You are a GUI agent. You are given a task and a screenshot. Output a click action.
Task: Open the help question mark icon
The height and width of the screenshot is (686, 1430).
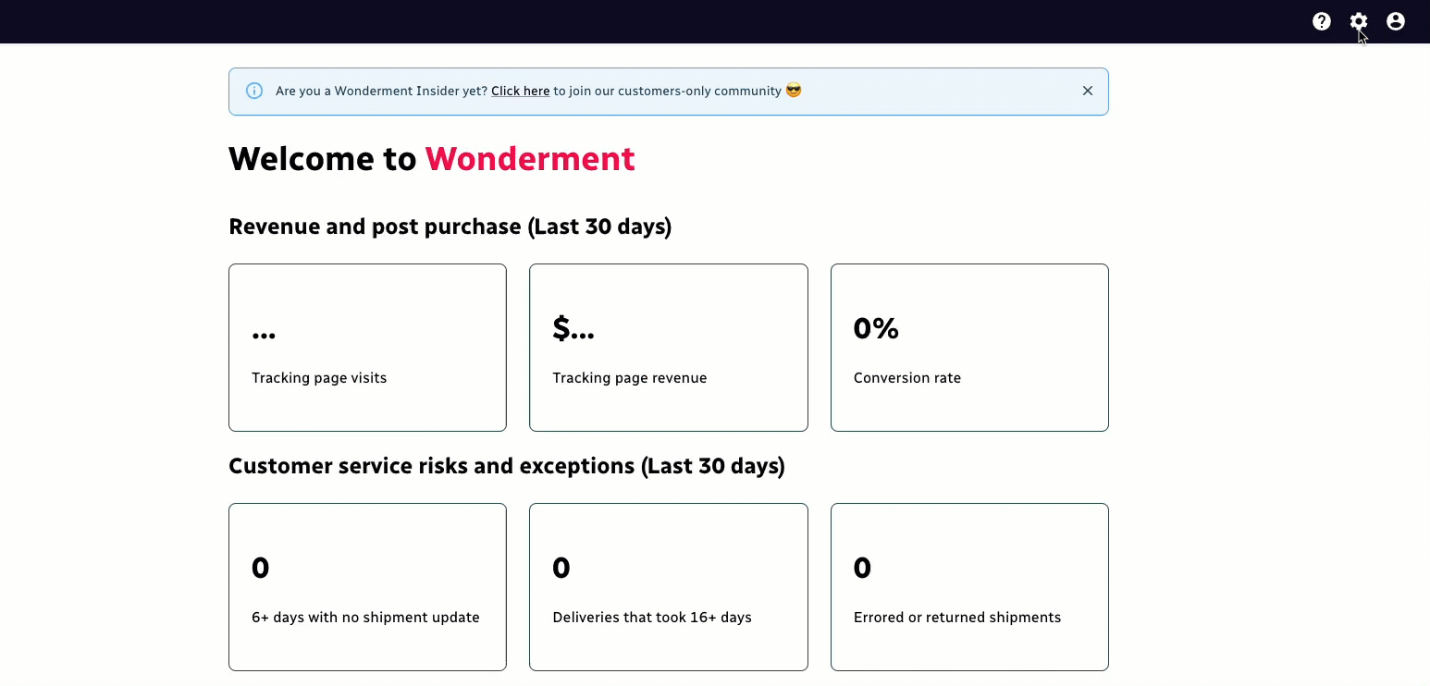pos(1321,21)
